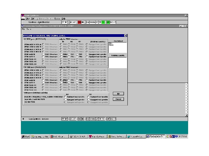Switch to Microsoft Word taskbar button
Viewport: 209px width, 156px height.
(x=136, y=136)
